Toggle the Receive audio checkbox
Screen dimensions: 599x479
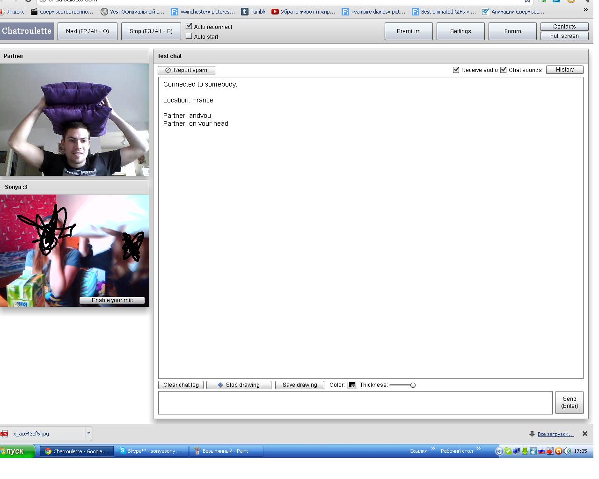(x=456, y=70)
